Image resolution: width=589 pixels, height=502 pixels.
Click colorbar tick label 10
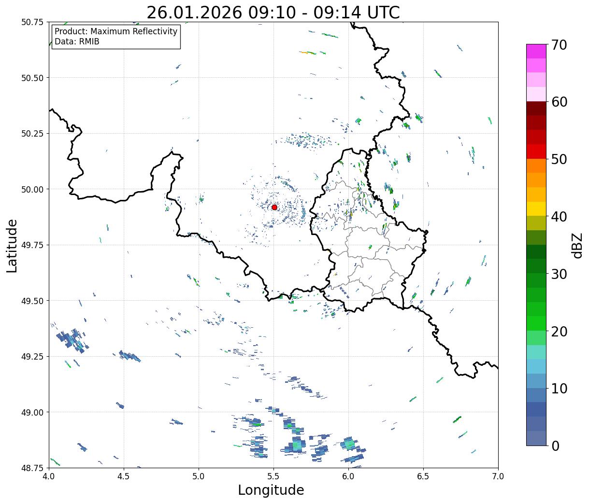(x=559, y=388)
